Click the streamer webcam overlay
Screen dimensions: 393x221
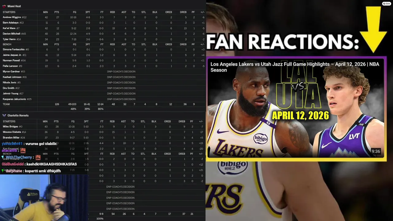(x=44, y=198)
